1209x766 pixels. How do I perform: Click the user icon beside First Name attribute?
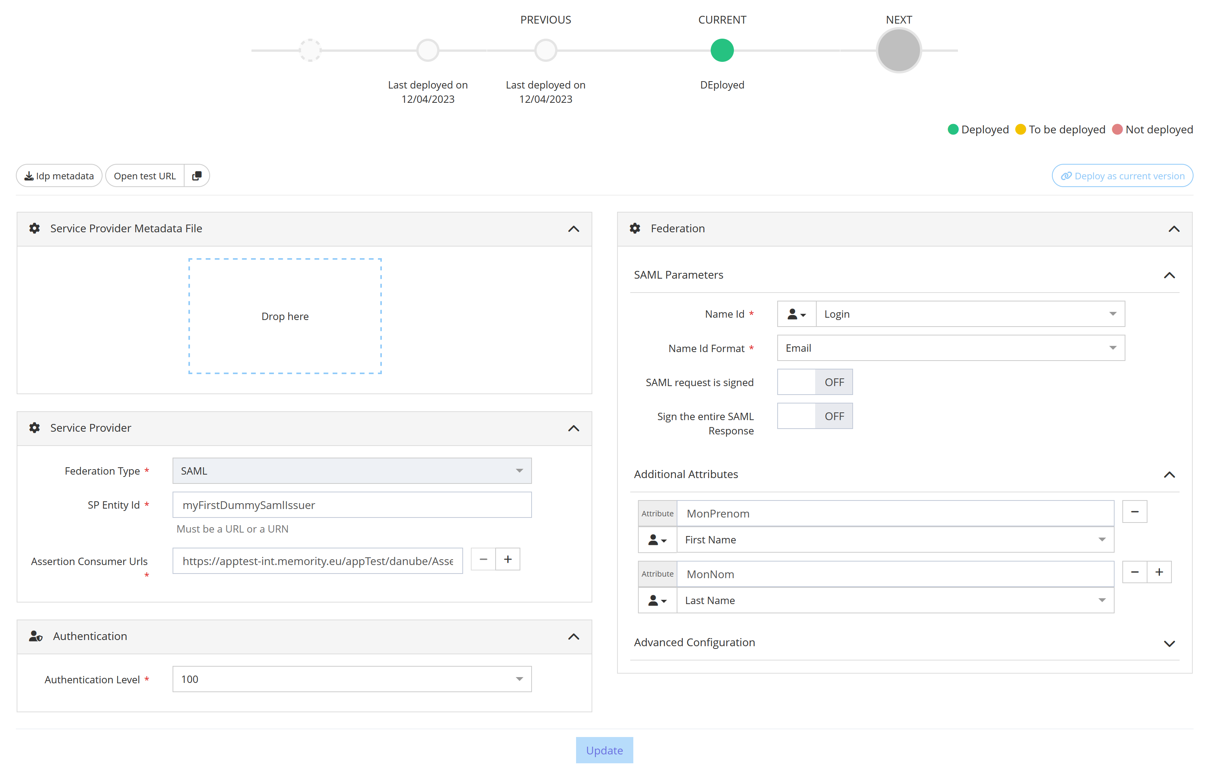click(x=657, y=540)
